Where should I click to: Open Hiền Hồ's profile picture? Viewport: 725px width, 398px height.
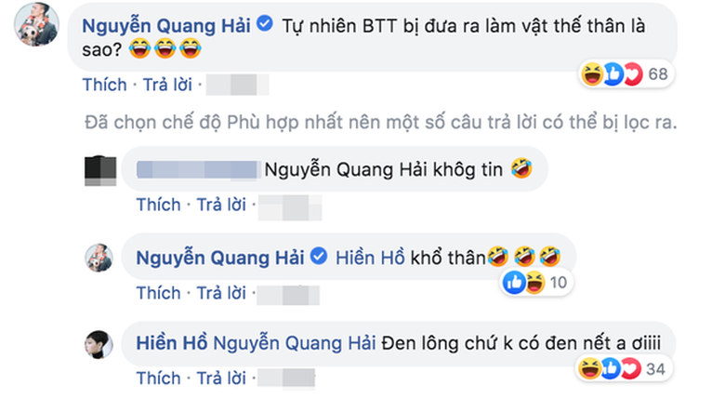[99, 344]
